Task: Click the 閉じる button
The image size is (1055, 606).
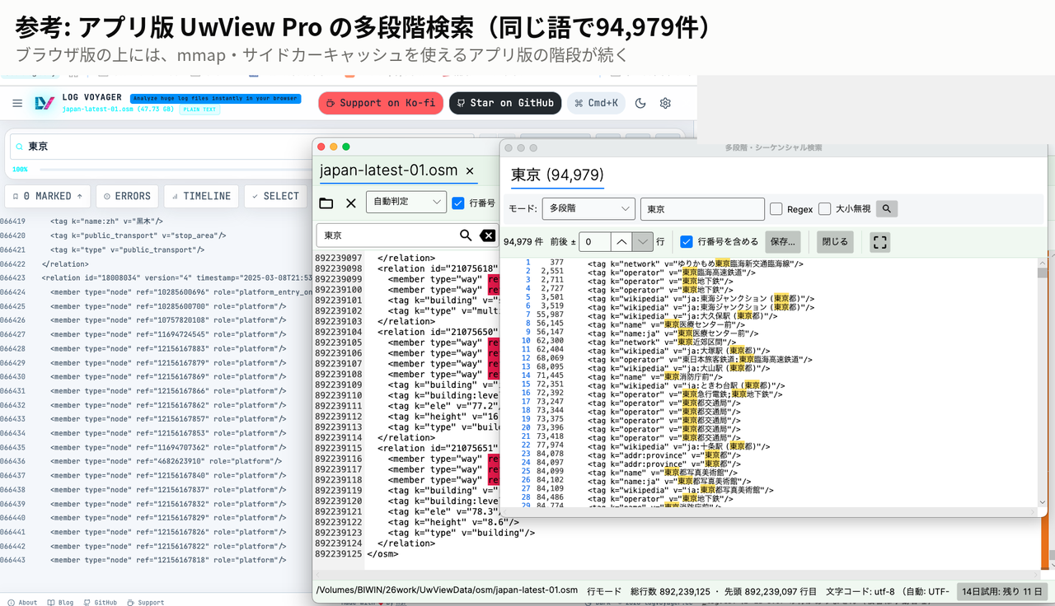Action: coord(834,242)
